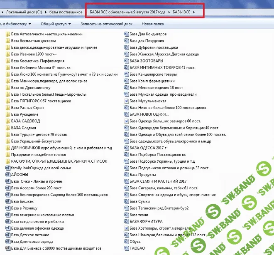This screenshot has width=274, height=255.
Task: Select the file База Сумки
Action: click(139, 201)
